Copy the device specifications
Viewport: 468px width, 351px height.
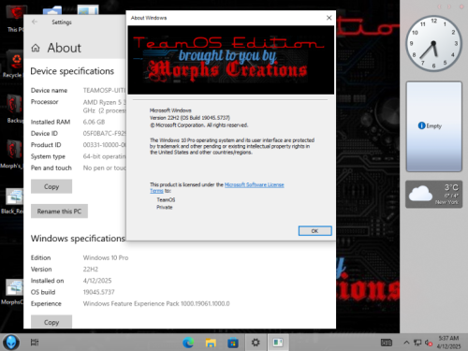(x=51, y=186)
